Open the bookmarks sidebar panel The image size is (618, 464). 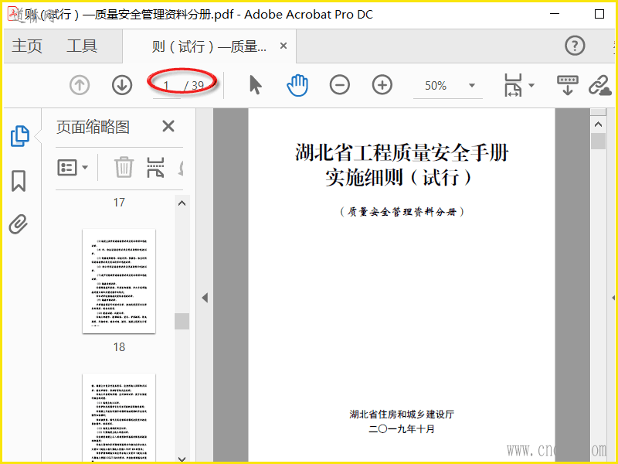19,181
